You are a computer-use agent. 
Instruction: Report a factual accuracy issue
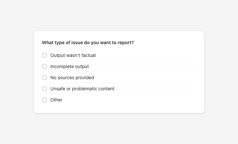pyautogui.click(x=44, y=55)
